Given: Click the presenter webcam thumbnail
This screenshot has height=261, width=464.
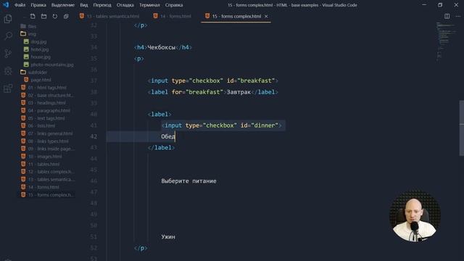Looking at the screenshot, I should [x=415, y=216].
